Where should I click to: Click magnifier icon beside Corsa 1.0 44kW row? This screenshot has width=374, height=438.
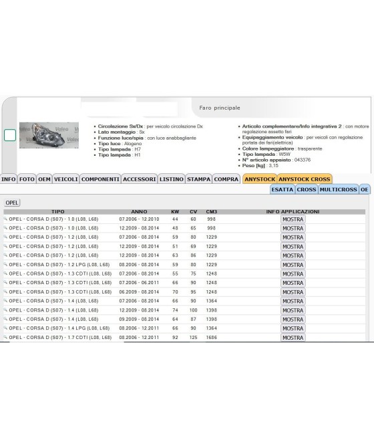coord(5,219)
